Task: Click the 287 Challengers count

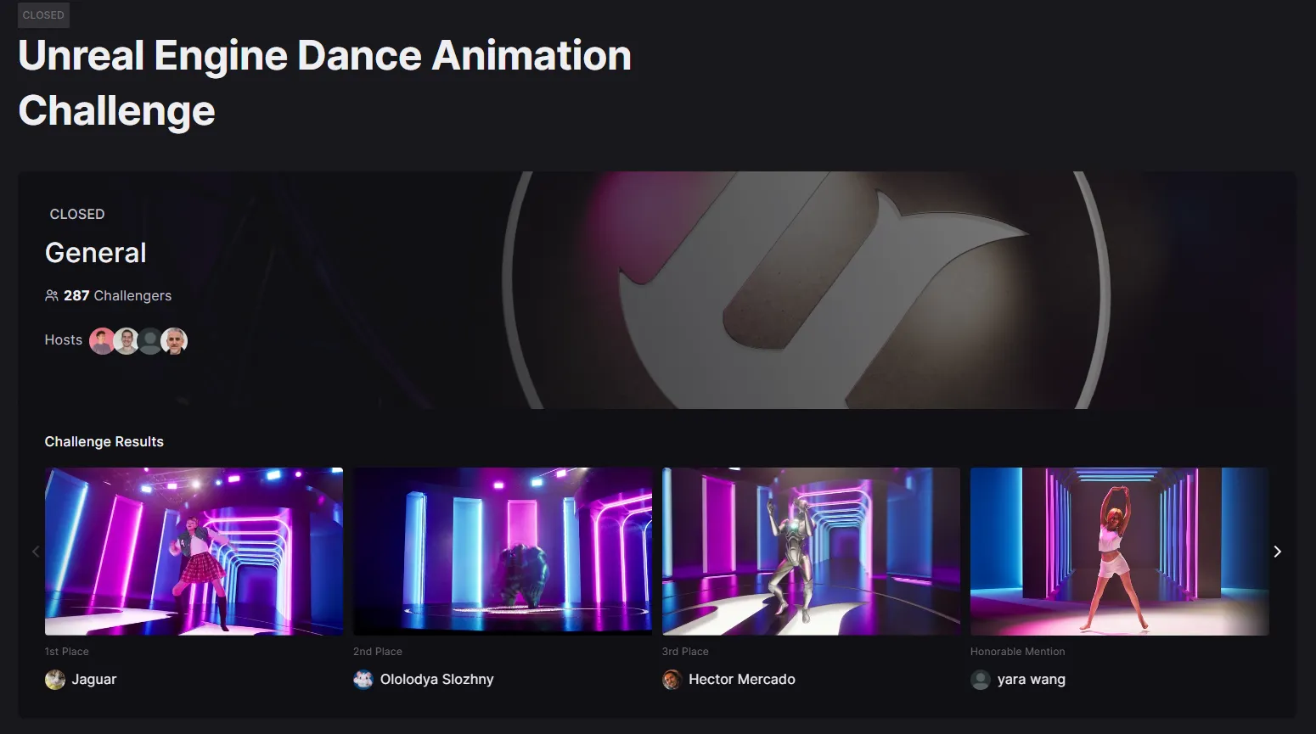Action: pyautogui.click(x=117, y=295)
